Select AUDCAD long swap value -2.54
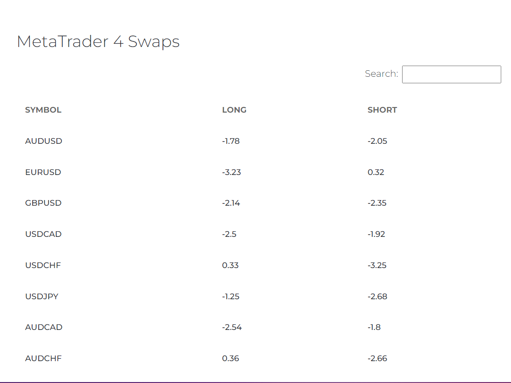 coord(232,327)
